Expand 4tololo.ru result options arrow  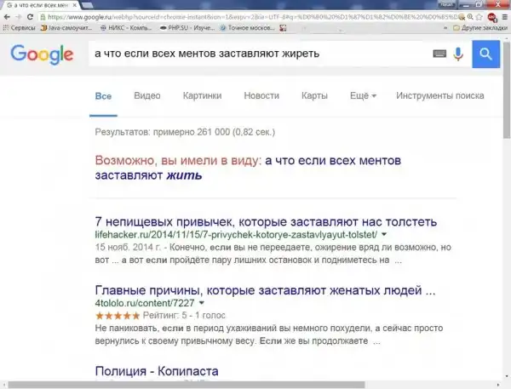204,302
